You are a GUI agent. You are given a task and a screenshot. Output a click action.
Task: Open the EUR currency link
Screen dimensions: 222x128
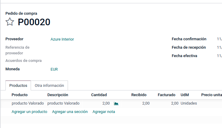54,69
